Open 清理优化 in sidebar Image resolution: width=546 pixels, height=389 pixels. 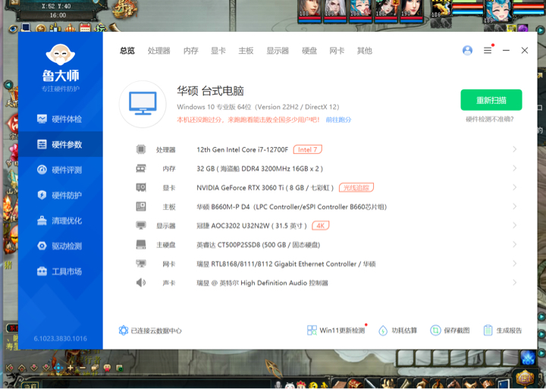[60, 221]
